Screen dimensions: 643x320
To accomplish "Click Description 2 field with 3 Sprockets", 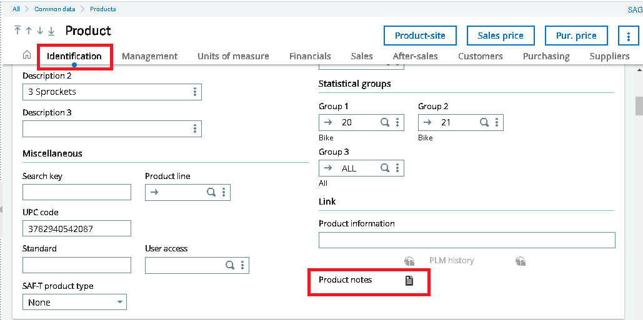I will click(x=112, y=92).
